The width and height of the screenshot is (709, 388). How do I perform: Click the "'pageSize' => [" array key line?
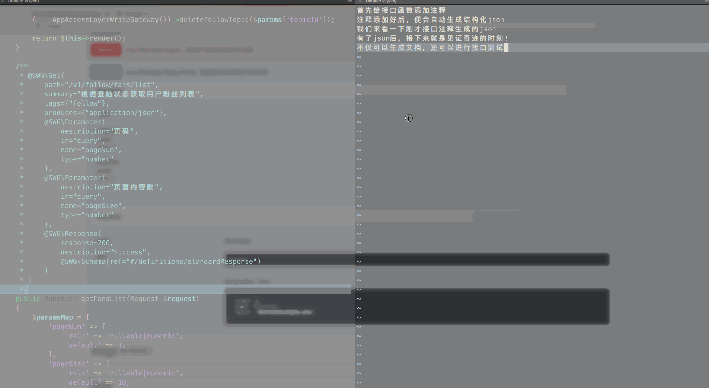tap(79, 364)
